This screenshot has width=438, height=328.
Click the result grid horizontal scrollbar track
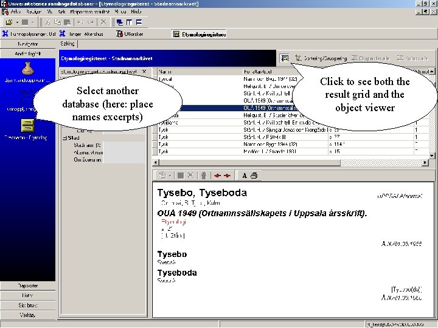tap(381, 162)
